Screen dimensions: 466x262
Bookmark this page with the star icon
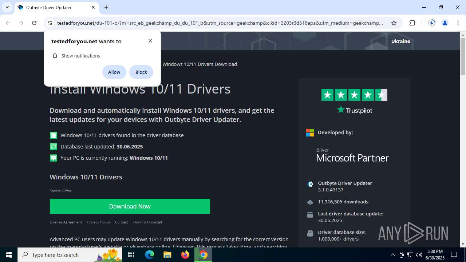tap(394, 23)
